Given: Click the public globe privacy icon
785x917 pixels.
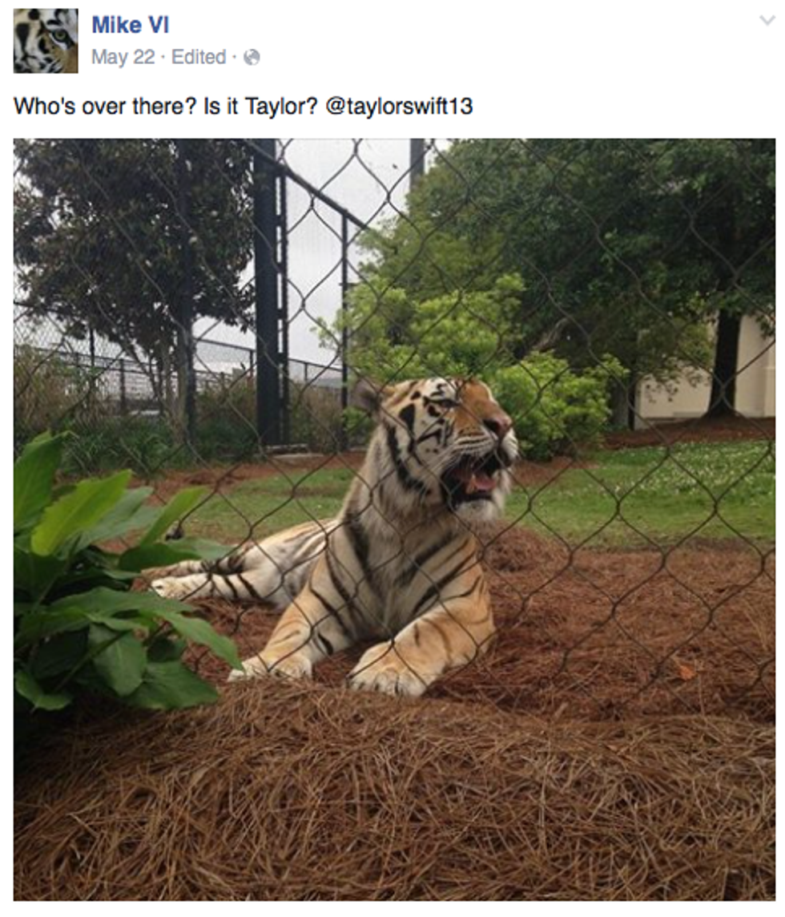Looking at the screenshot, I should pyautogui.click(x=252, y=58).
